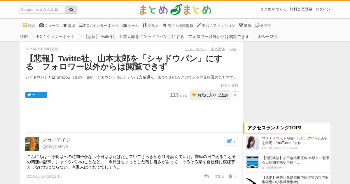Viewport: 350px width, 184px height.
Task: Click まとめをつくる link
Action: pyautogui.click(x=273, y=9)
